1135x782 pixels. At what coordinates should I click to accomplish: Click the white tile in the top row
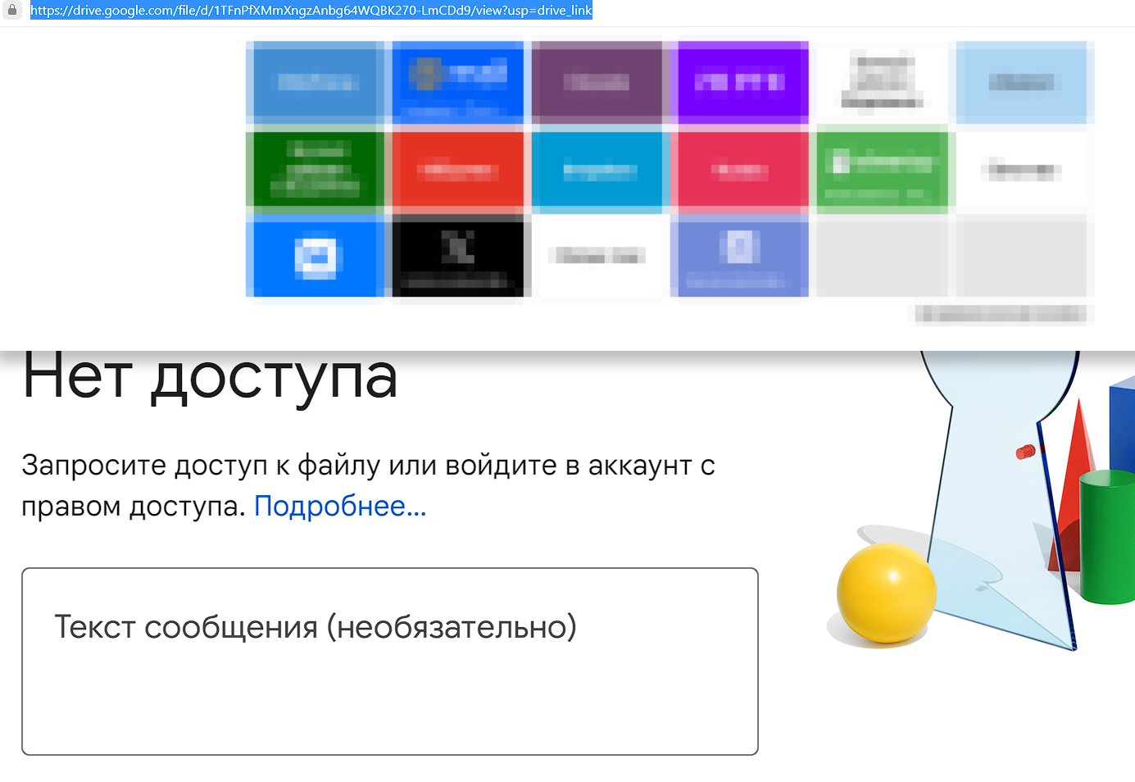click(882, 82)
